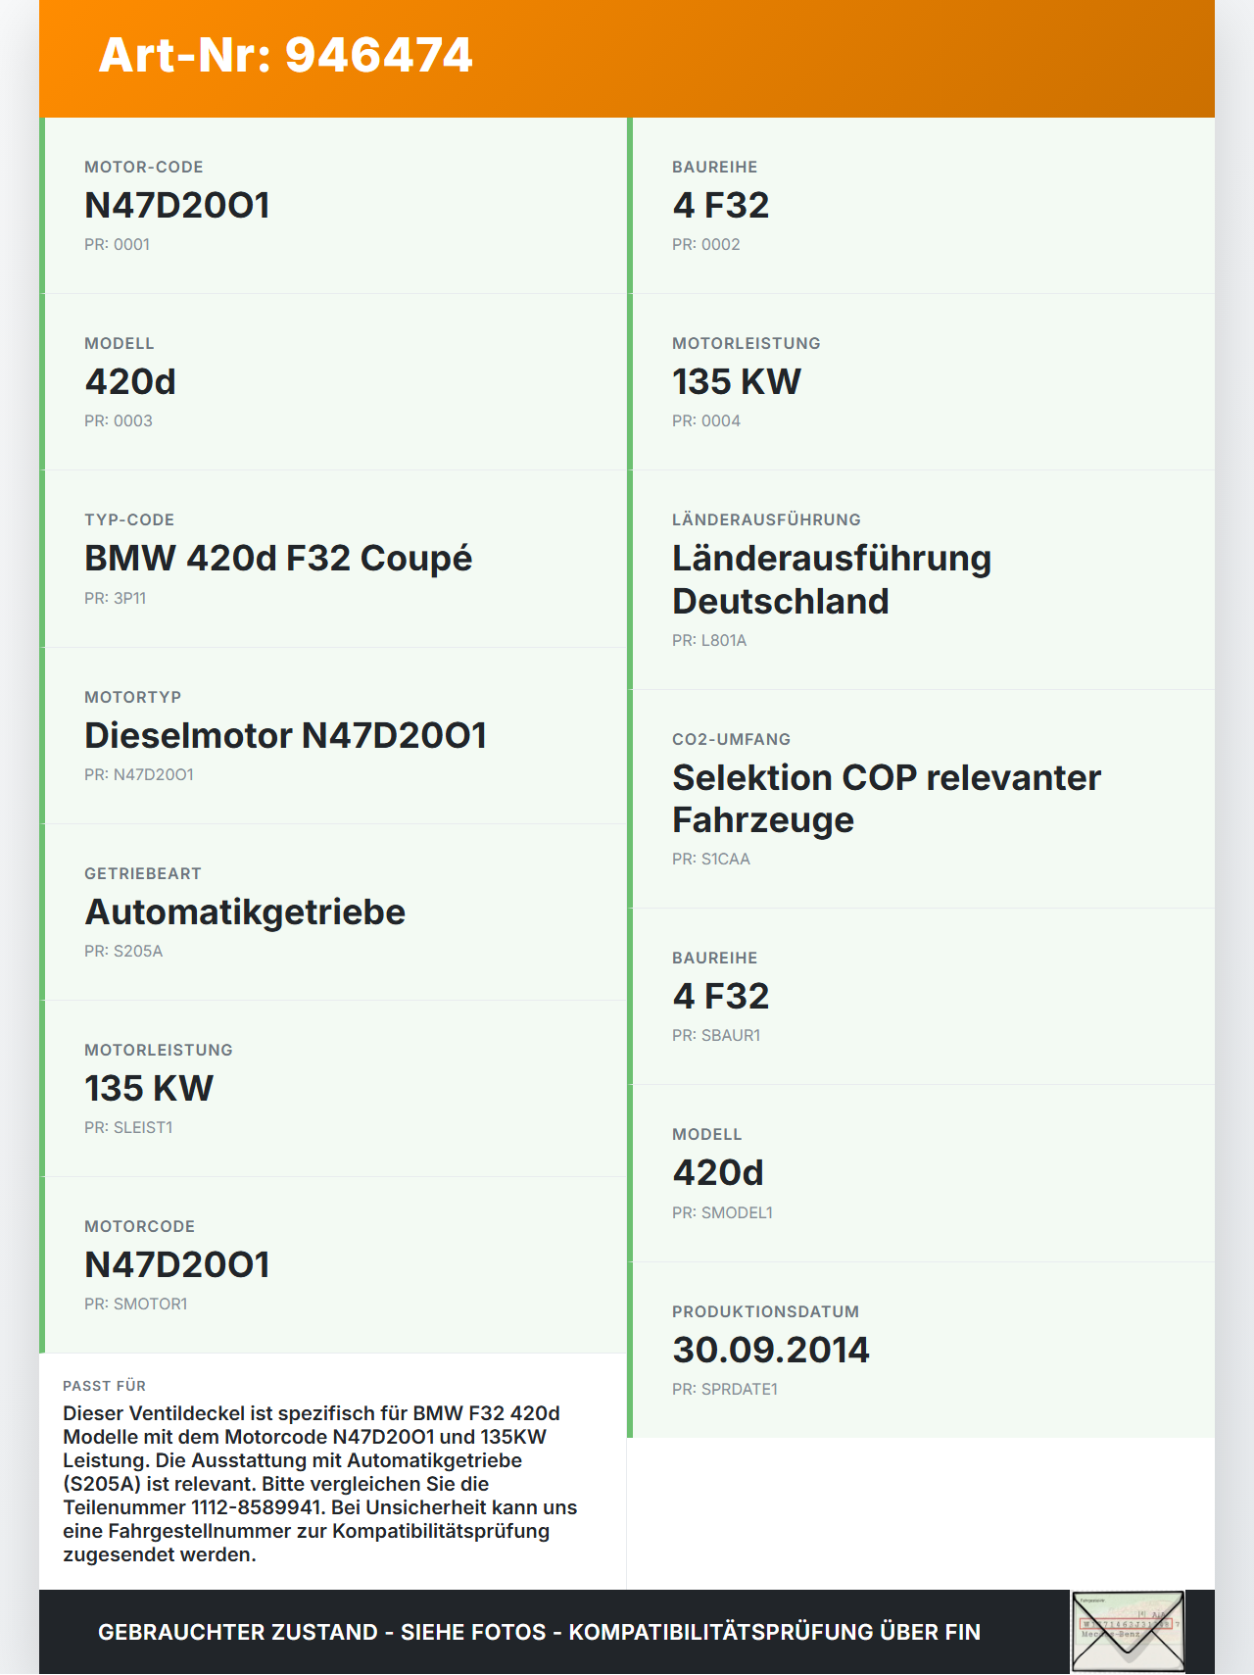Click the PR: L801A code label
1254x1675 pixels.
coord(709,640)
